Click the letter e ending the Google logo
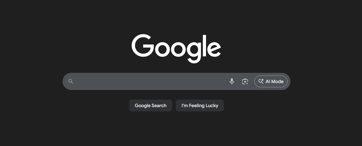The height and width of the screenshot is (146, 362). [214, 49]
